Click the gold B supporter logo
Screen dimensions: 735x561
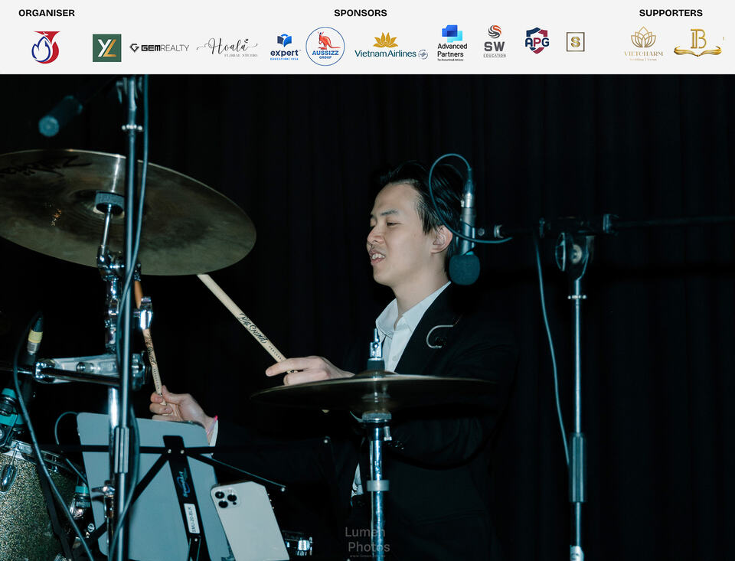[x=698, y=43]
